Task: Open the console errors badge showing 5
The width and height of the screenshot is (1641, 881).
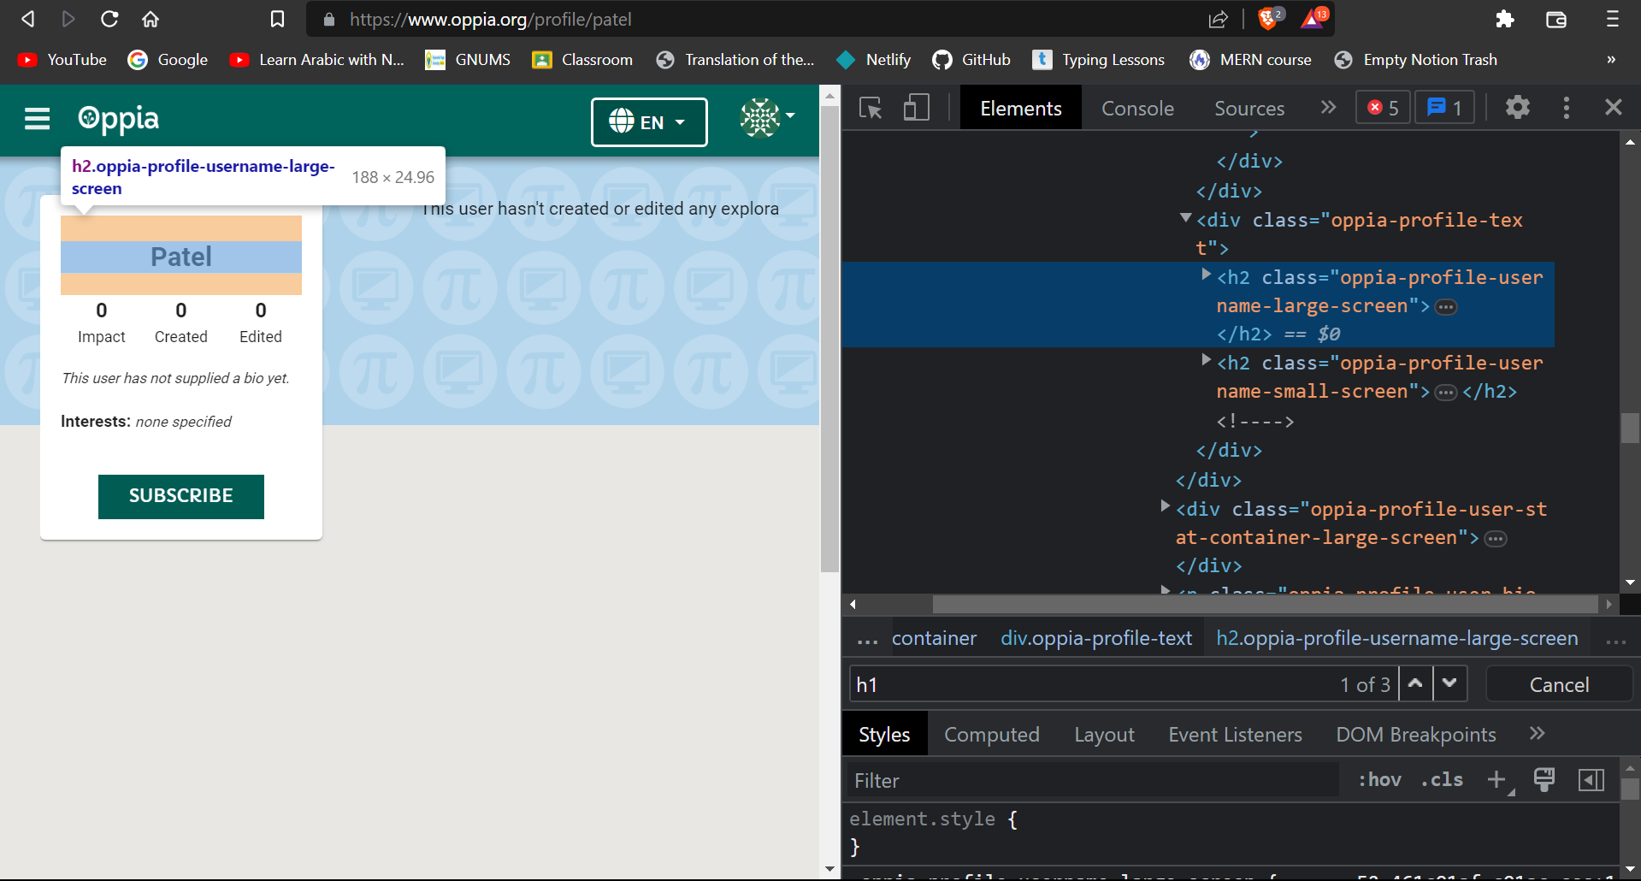Action: point(1381,107)
